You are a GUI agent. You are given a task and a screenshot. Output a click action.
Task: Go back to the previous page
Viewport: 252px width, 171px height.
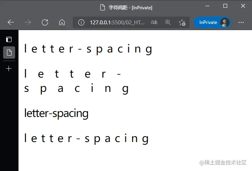11,22
